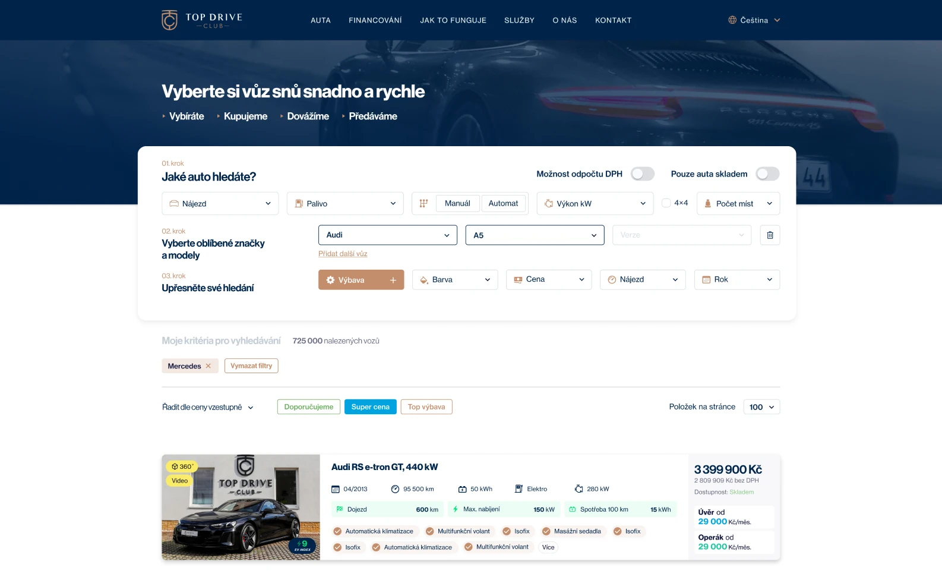The image size is (942, 580).
Task: Click the Výbava equipment button
Action: (x=361, y=280)
